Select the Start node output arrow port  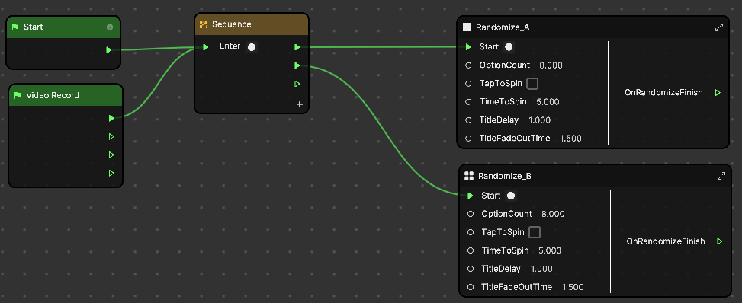pos(109,49)
